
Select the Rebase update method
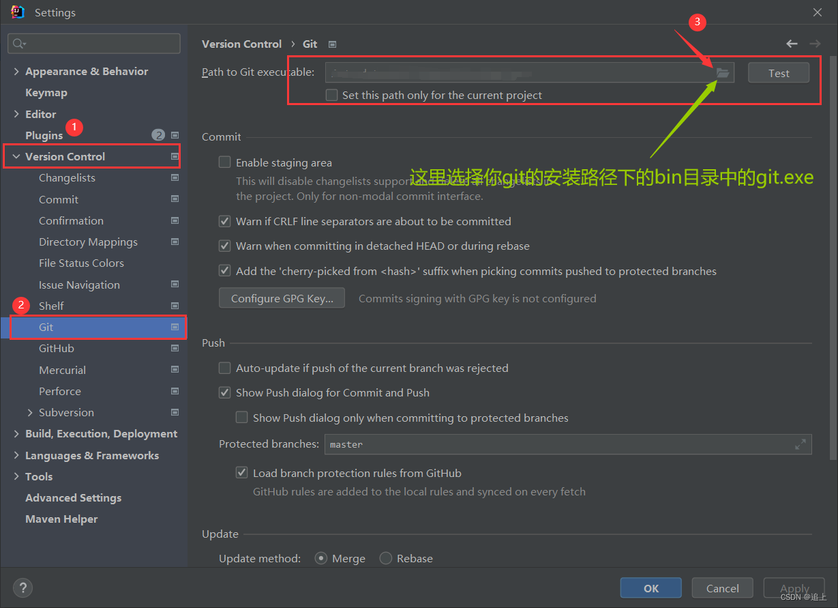click(385, 558)
